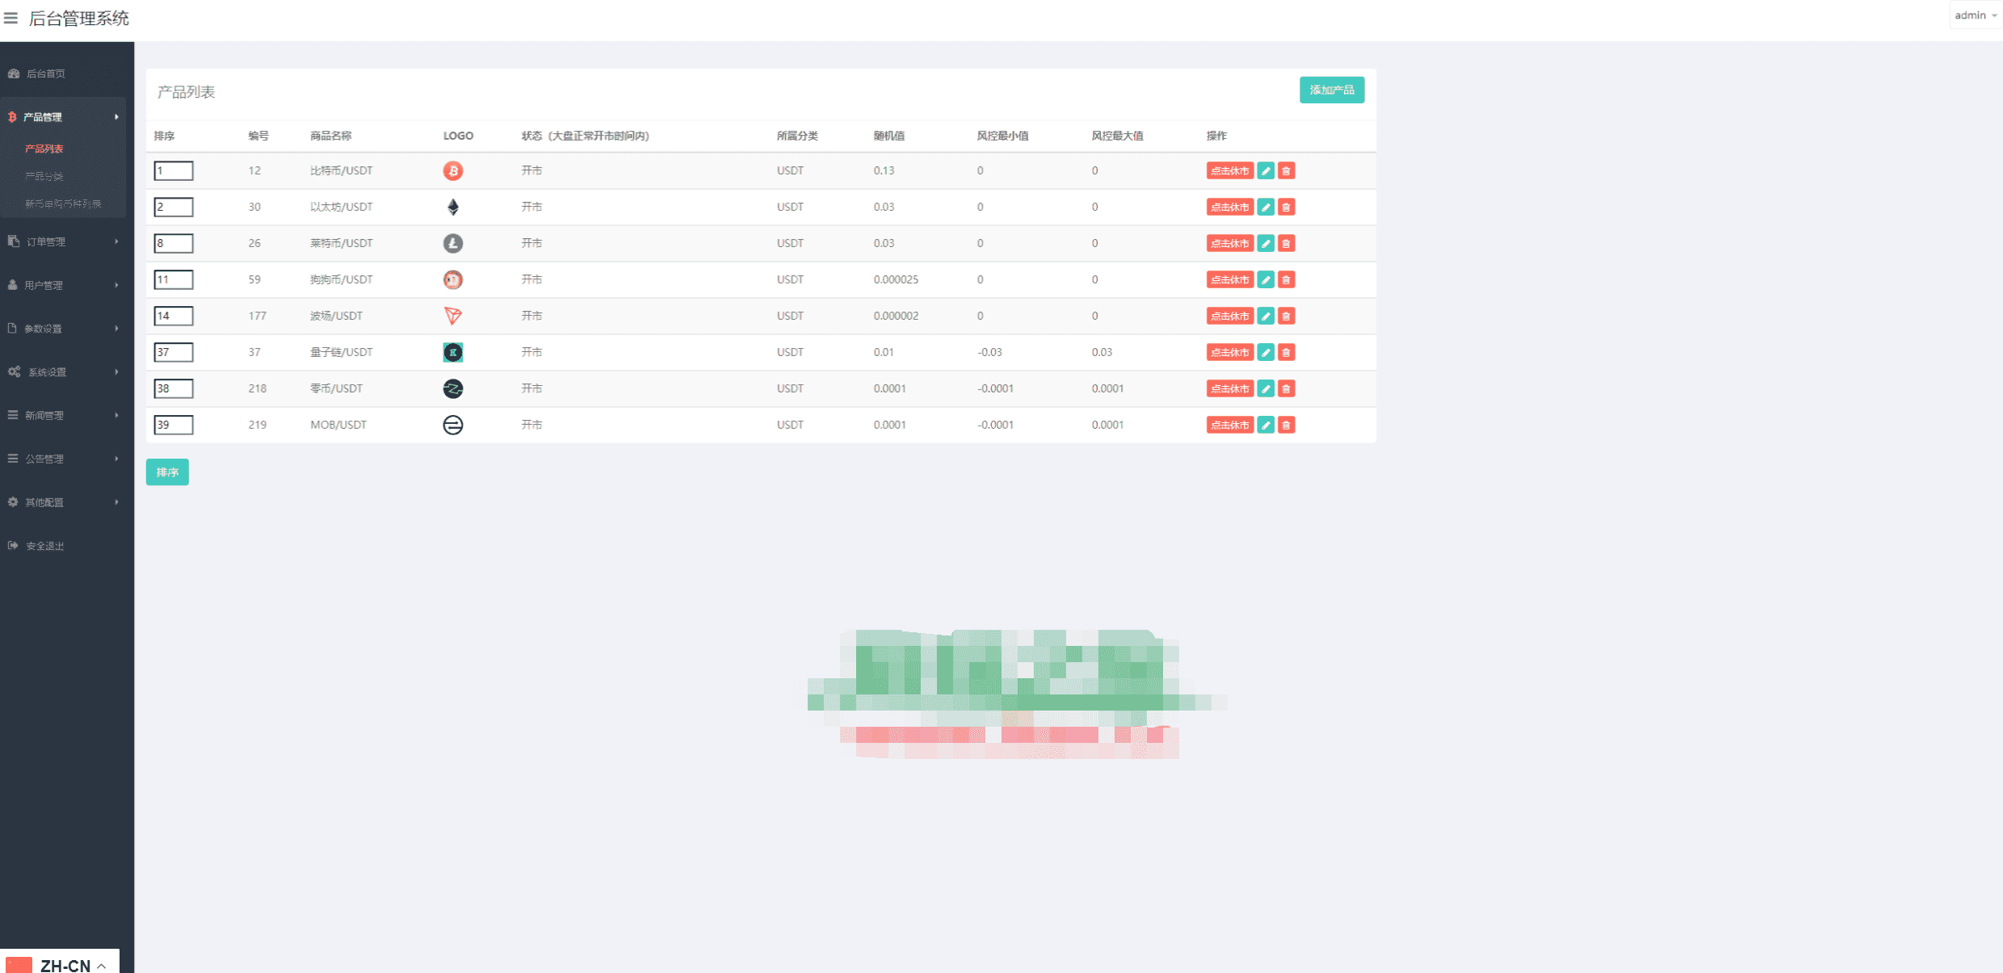This screenshot has width=2003, height=973.
Task: Open 产品分类 submenu item
Action: pos(44,176)
